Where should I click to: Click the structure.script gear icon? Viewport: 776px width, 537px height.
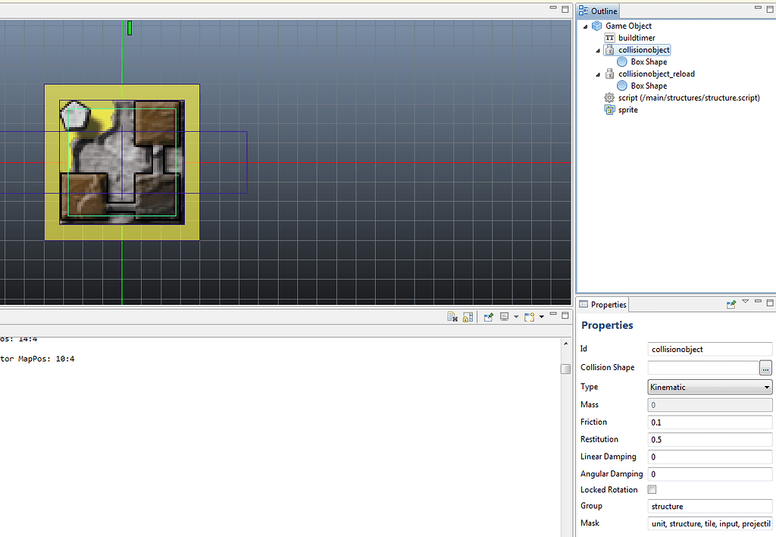click(609, 97)
